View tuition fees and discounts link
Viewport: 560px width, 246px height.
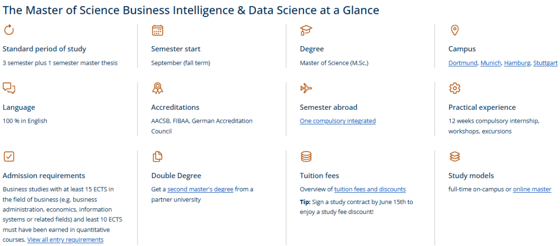(x=370, y=190)
